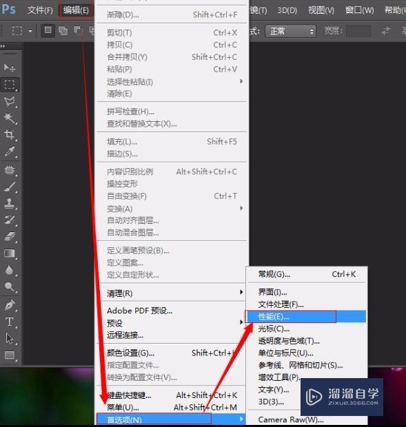
Task: Select the Polygonal Lasso tool
Action: point(10,101)
